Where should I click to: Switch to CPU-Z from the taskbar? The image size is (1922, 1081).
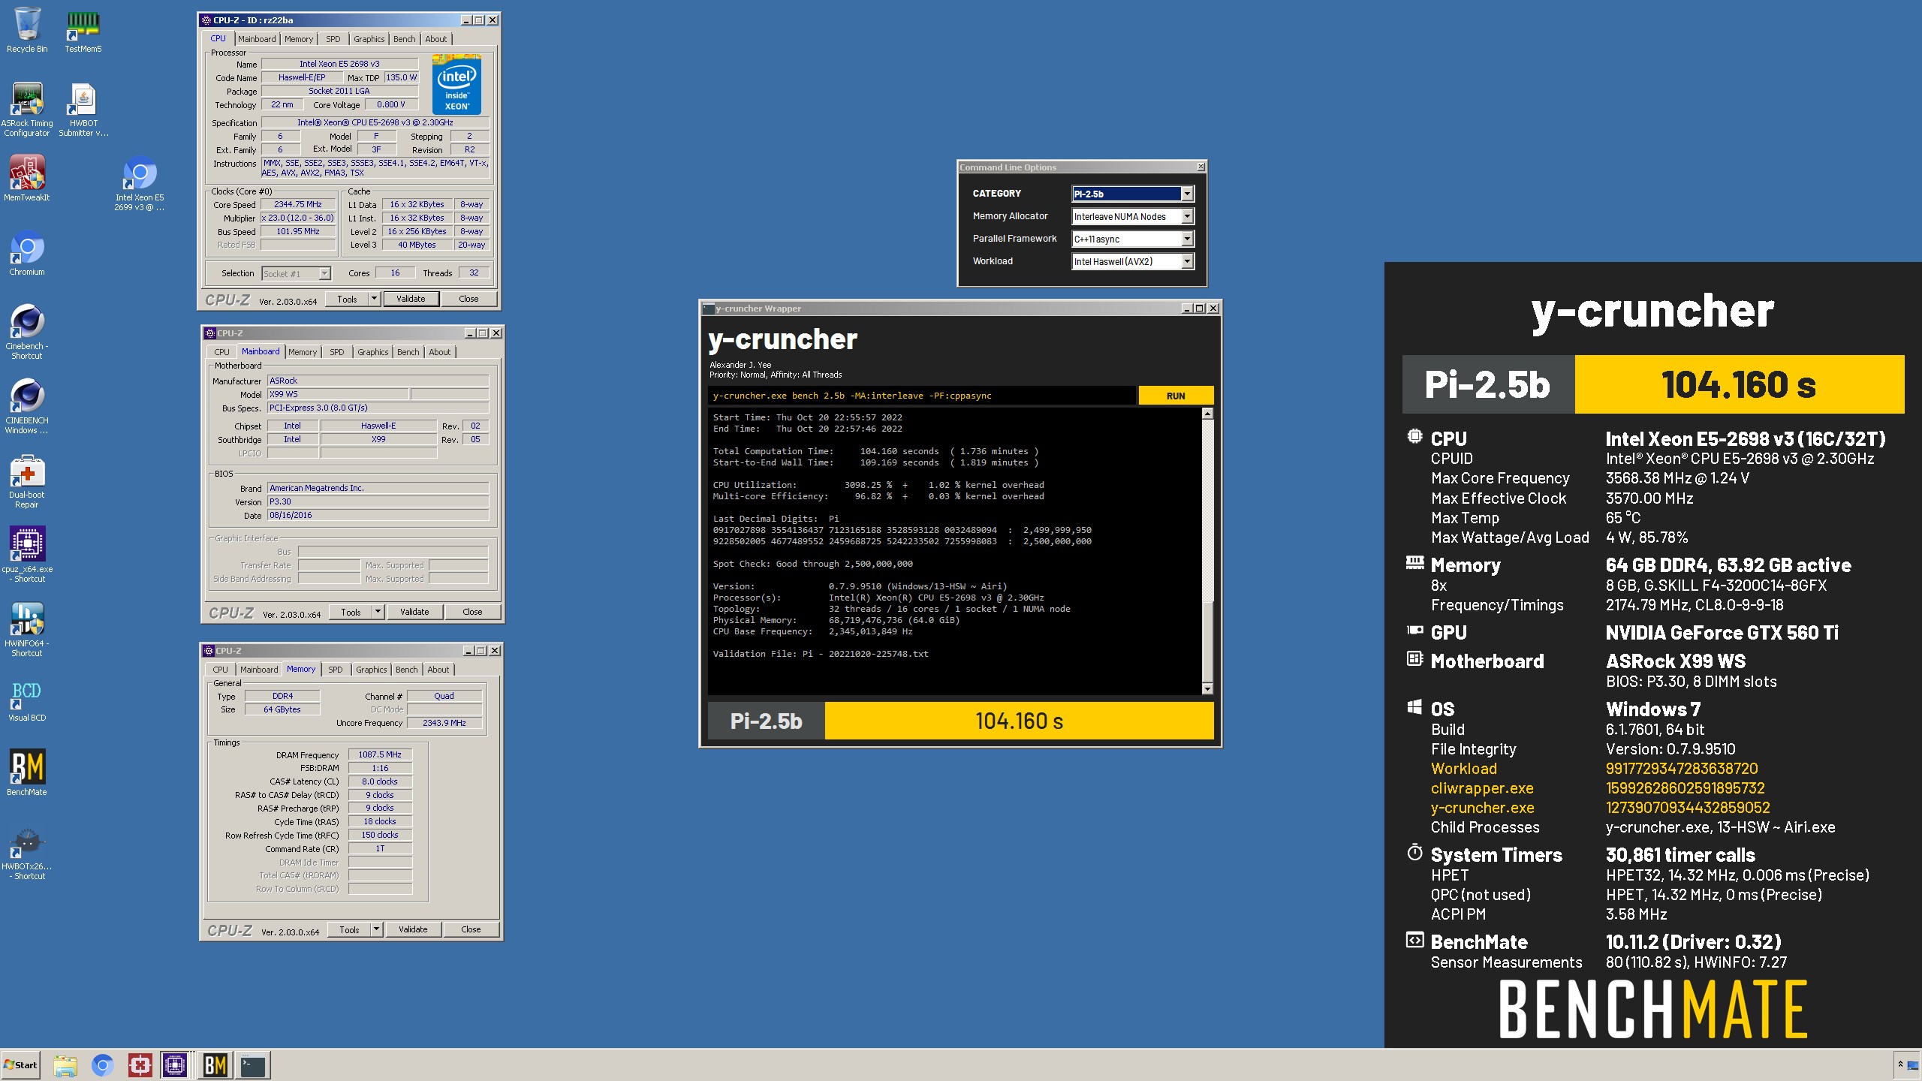(175, 1065)
